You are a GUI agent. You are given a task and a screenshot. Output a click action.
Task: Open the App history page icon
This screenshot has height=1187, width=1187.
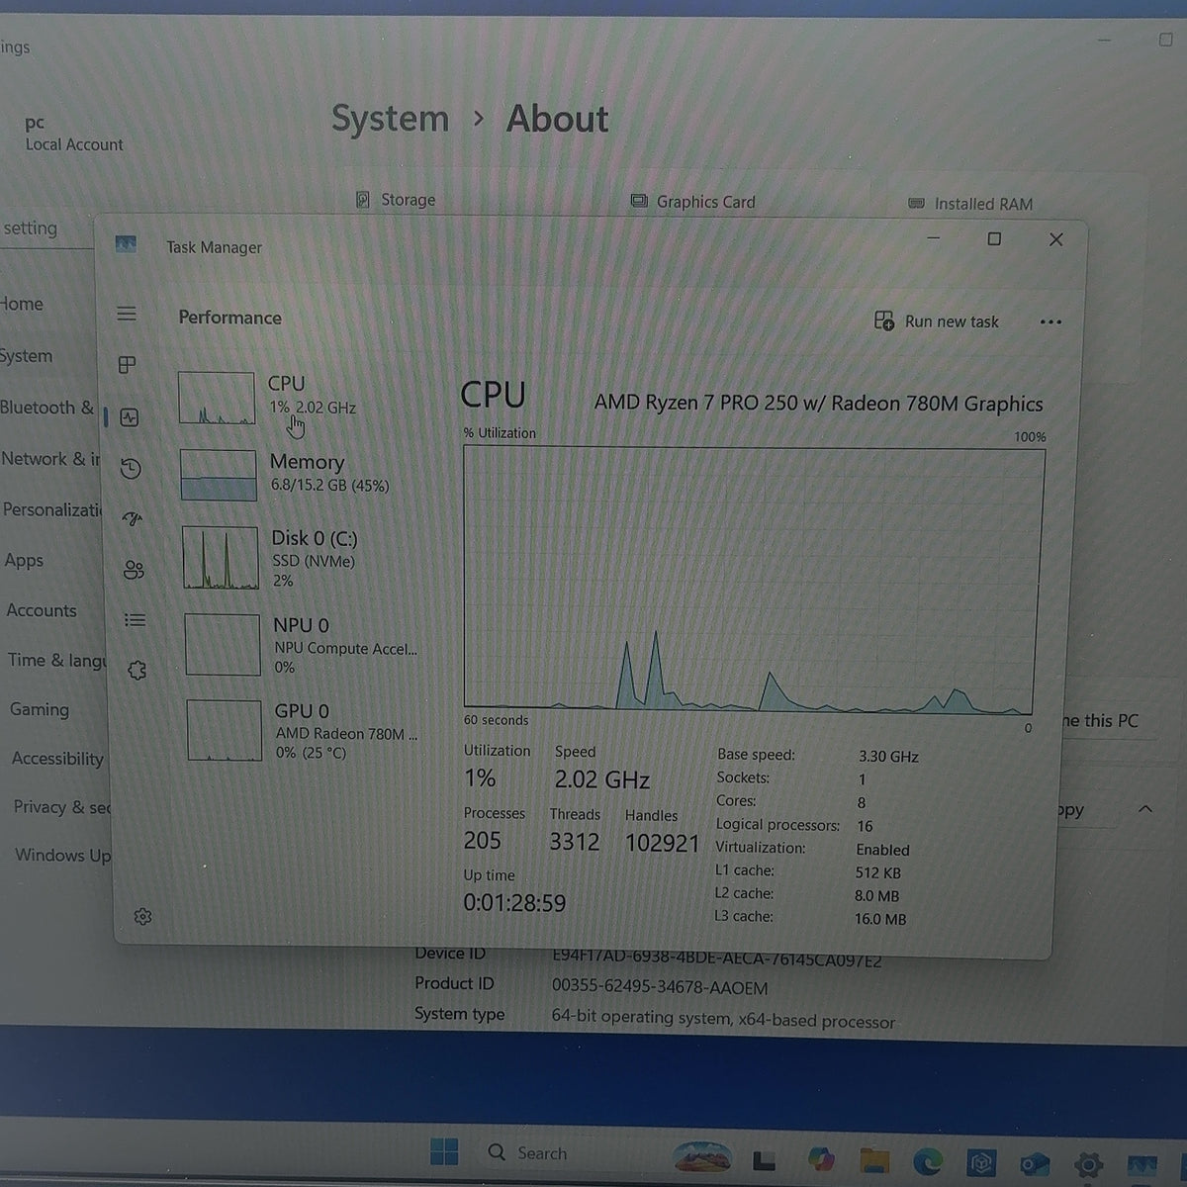tap(131, 468)
